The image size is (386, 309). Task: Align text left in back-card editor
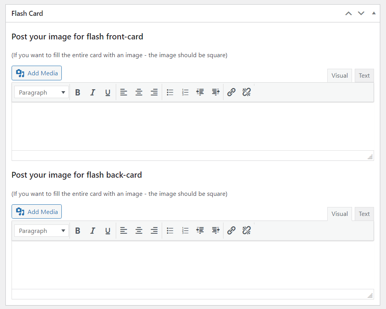124,231
